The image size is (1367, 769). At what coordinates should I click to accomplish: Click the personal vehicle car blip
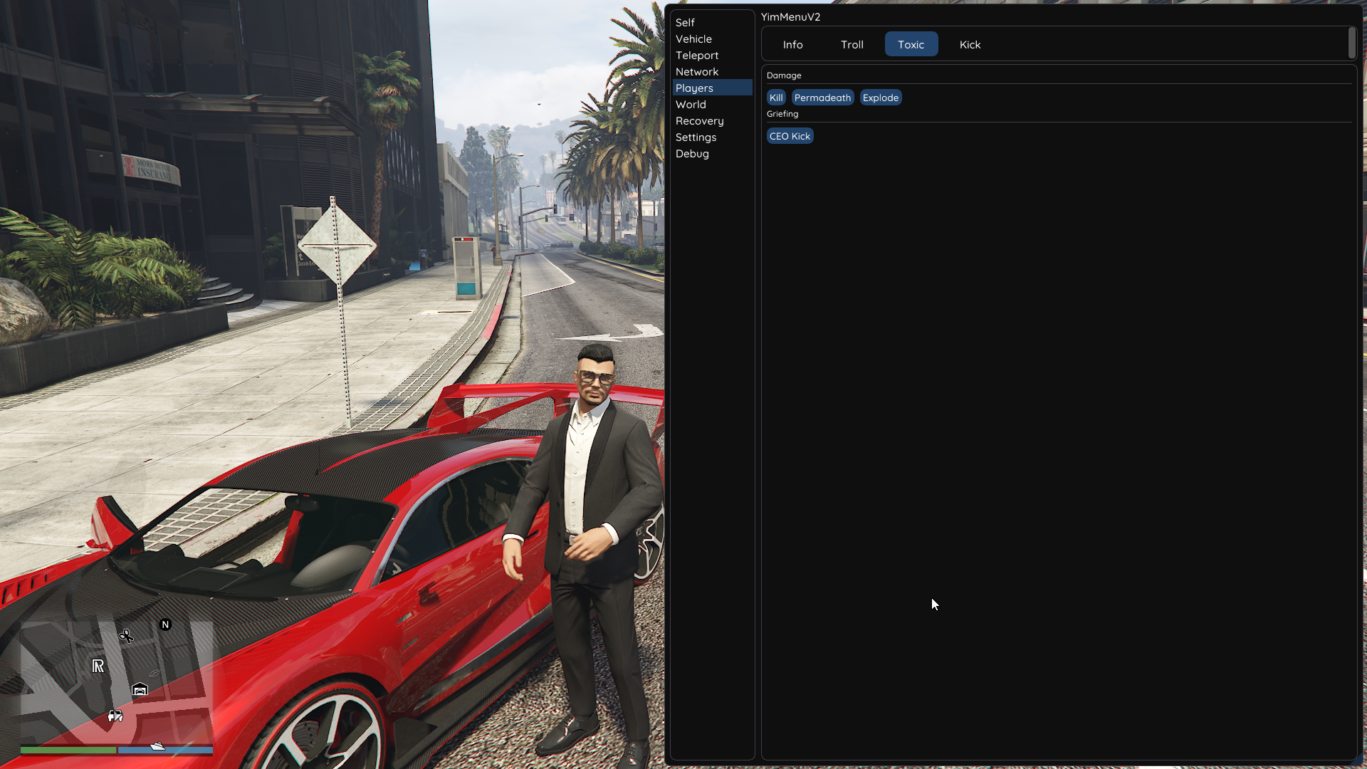115,716
